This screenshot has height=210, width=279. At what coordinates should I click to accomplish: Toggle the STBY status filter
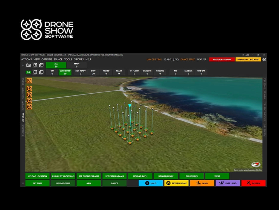93,72
